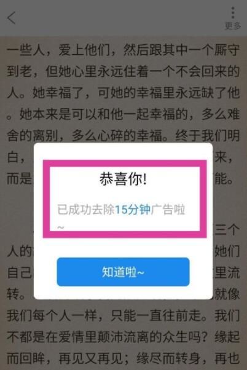Tap the line 到老，但她心里永远住着
This screenshot has height=370, width=247.
[x=123, y=71]
